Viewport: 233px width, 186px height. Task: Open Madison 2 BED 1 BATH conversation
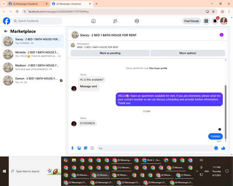tap(33, 67)
